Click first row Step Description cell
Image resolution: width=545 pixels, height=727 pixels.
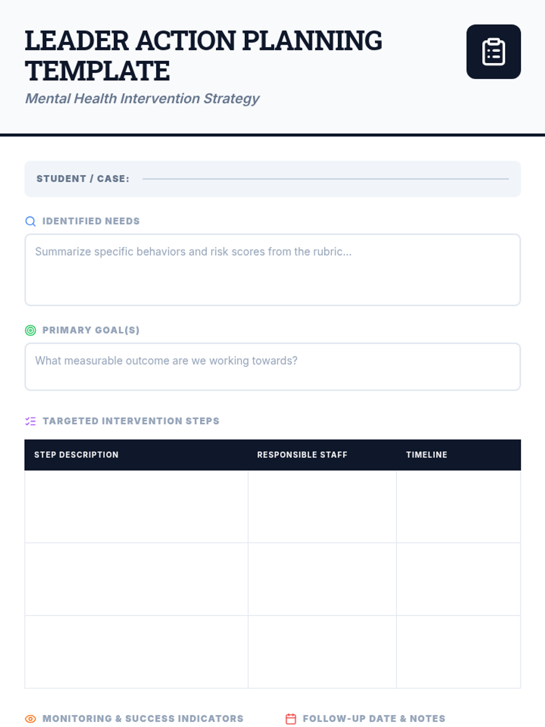136,507
